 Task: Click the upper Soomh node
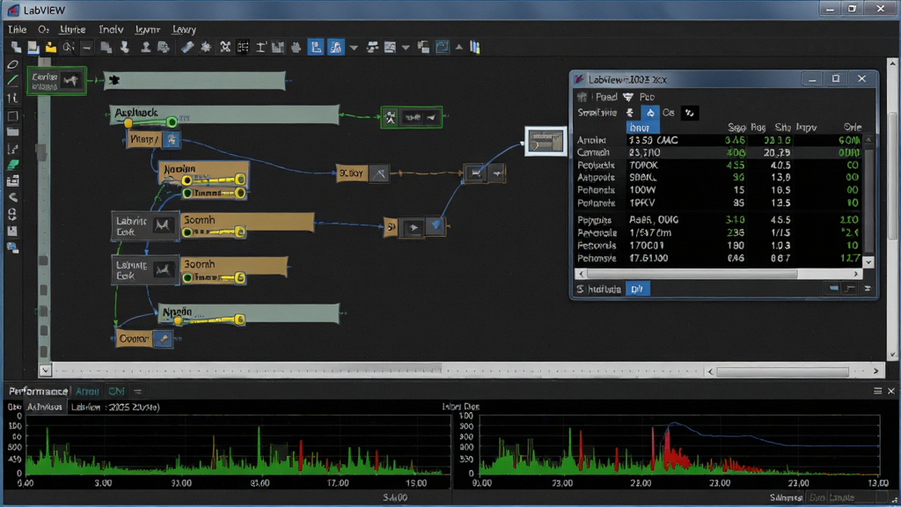pos(247,222)
